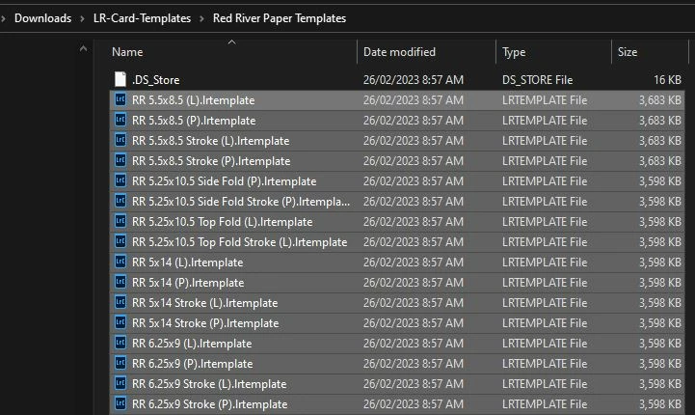Image resolution: width=695 pixels, height=415 pixels.
Task: Select file name RR 5.5x8.5 (P).lrtemplate
Action: click(194, 121)
